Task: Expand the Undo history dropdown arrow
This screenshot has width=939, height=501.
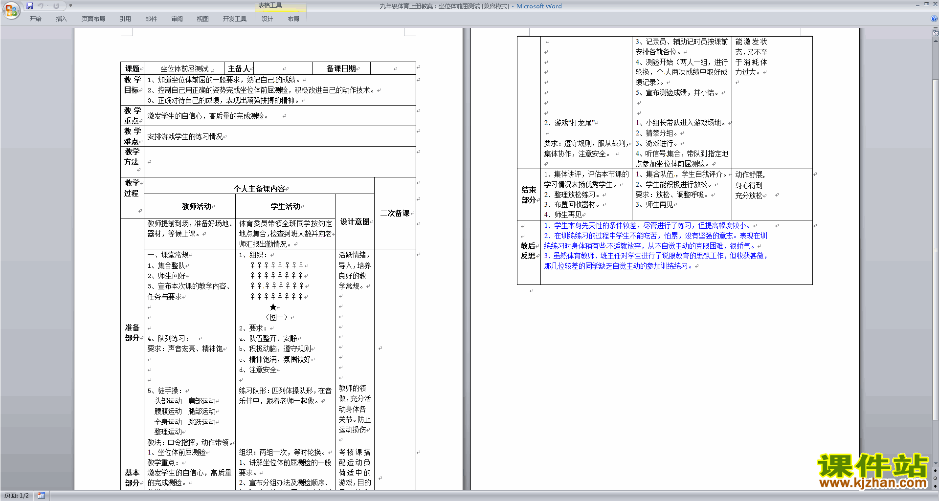Action: tap(47, 6)
